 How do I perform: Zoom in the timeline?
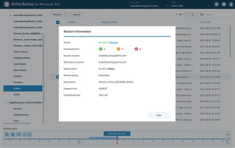click(x=228, y=134)
